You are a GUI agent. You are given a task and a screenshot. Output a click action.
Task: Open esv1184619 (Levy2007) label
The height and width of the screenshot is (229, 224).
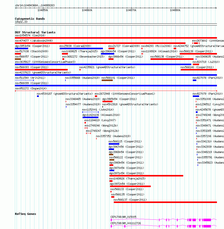pyautogui.click(x=100, y=120)
